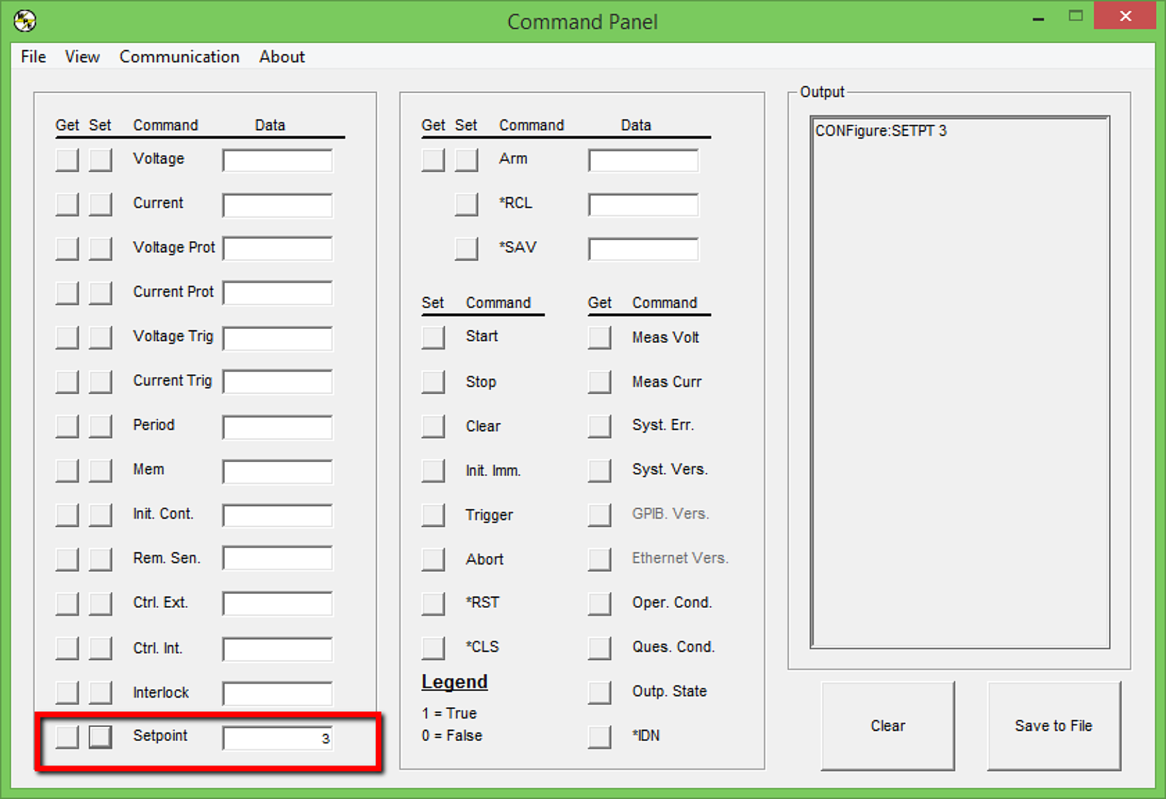The width and height of the screenshot is (1166, 799).
Task: Click the Setpoint data field
Action: click(x=278, y=738)
